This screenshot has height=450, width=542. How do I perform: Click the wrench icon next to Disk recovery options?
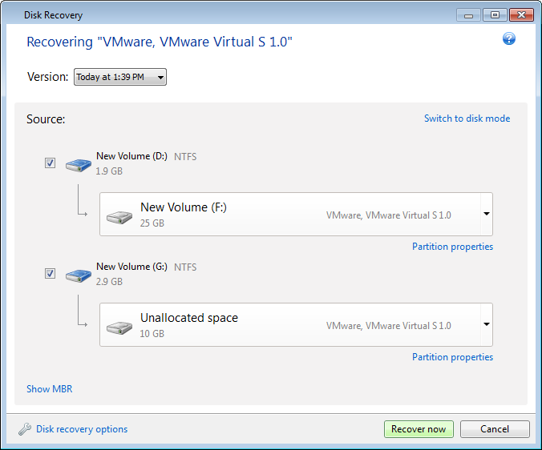(x=25, y=429)
